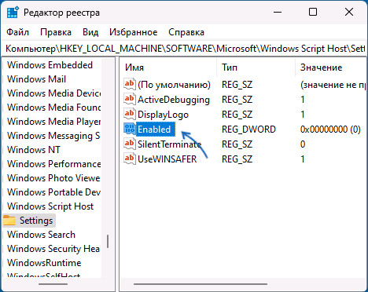Select the Windows Photo Viewer key

[53, 178]
